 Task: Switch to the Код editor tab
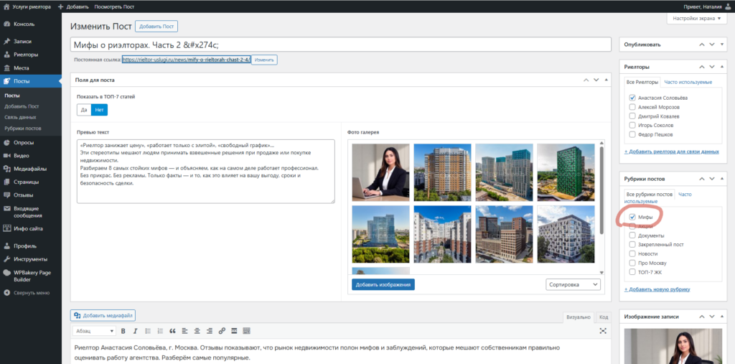point(604,317)
